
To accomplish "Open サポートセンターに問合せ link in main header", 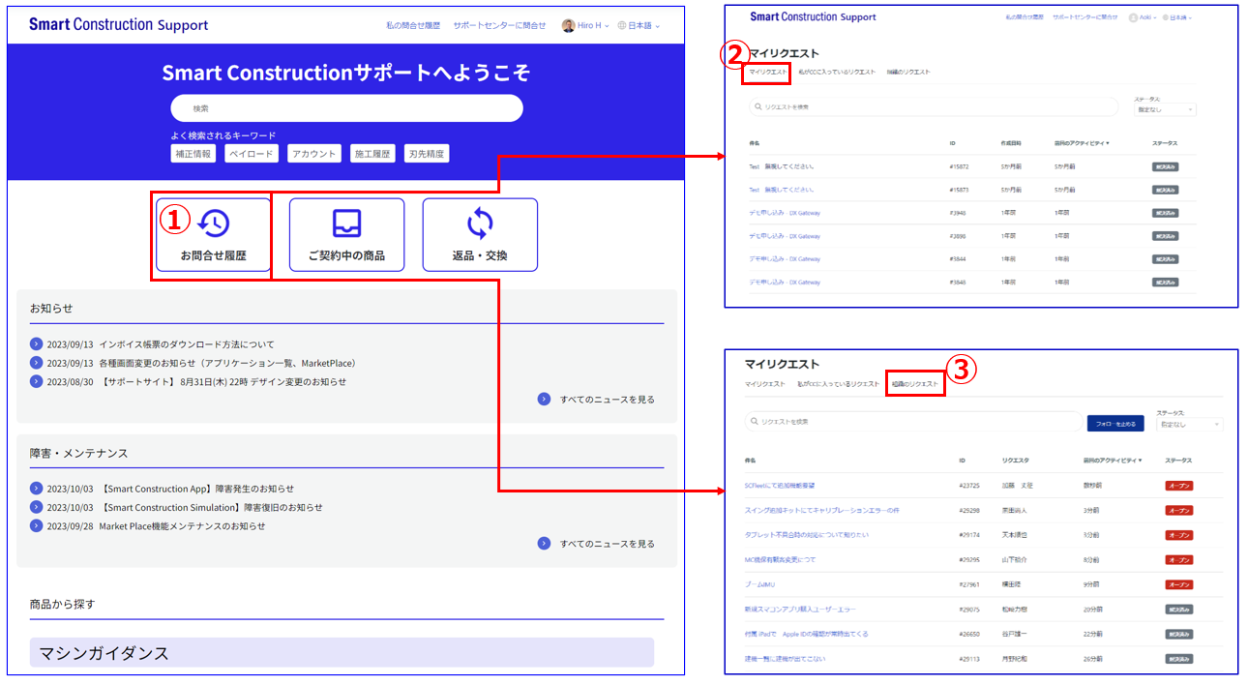I will point(499,25).
